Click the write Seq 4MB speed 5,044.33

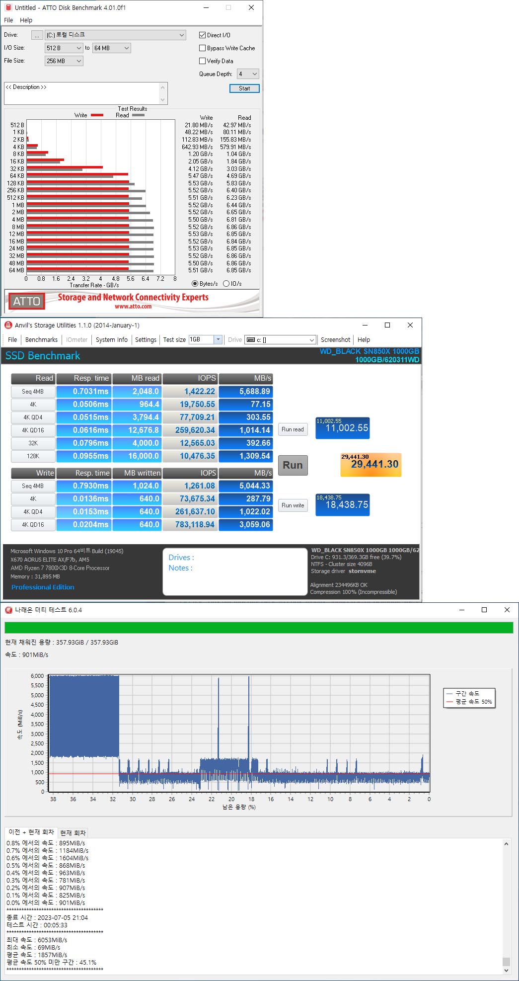[x=246, y=486]
